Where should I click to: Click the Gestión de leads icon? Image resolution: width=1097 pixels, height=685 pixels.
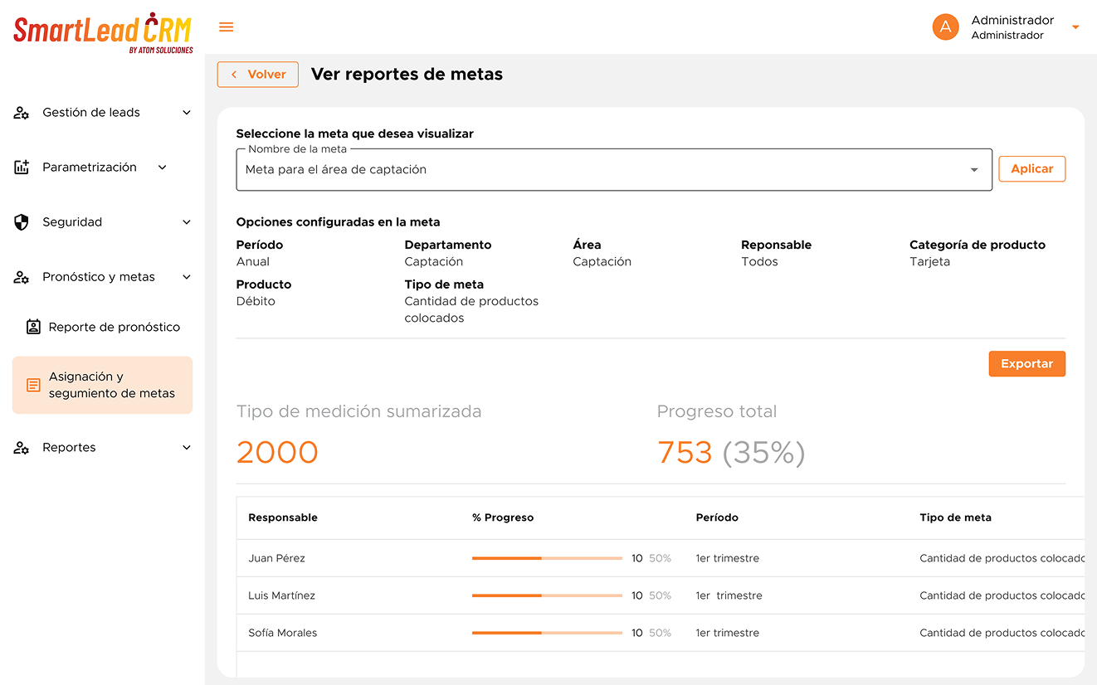pos(22,113)
